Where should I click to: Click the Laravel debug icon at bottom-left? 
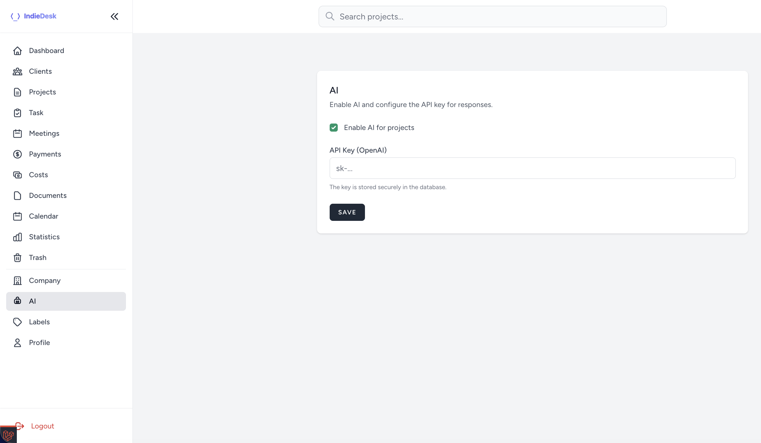coord(8,435)
